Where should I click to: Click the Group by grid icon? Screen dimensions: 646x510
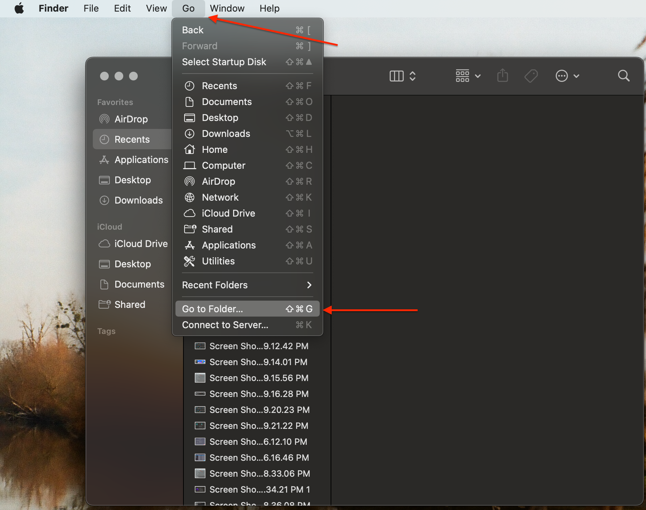(x=463, y=76)
